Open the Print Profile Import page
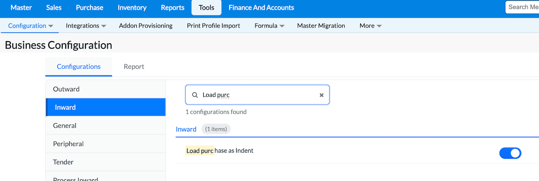Image resolution: width=539 pixels, height=181 pixels. click(213, 26)
